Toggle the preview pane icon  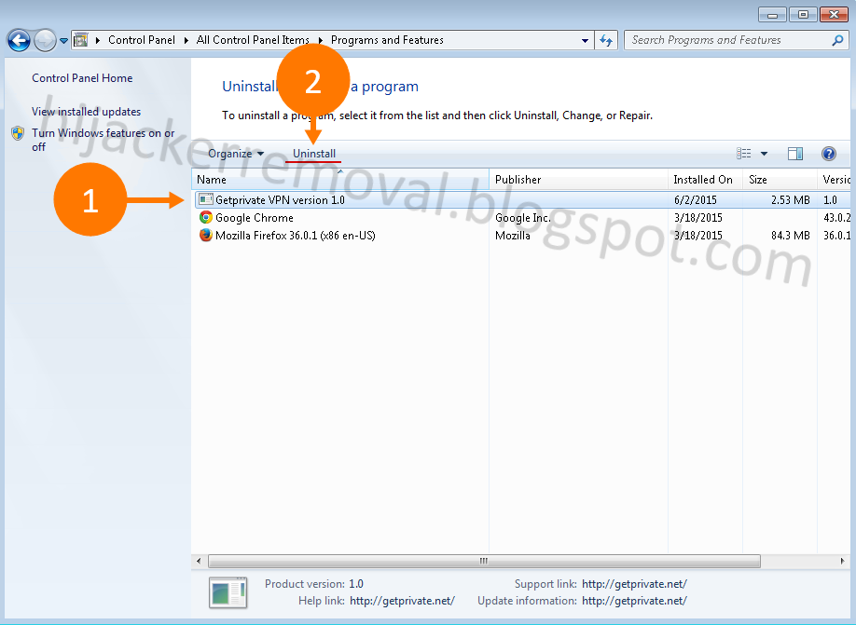(795, 154)
